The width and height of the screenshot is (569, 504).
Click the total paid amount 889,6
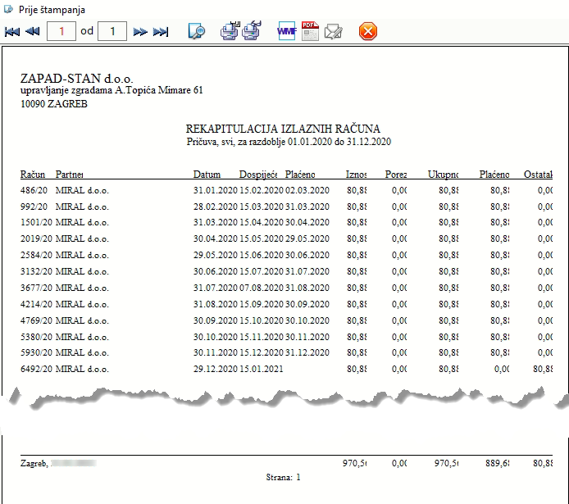click(498, 463)
